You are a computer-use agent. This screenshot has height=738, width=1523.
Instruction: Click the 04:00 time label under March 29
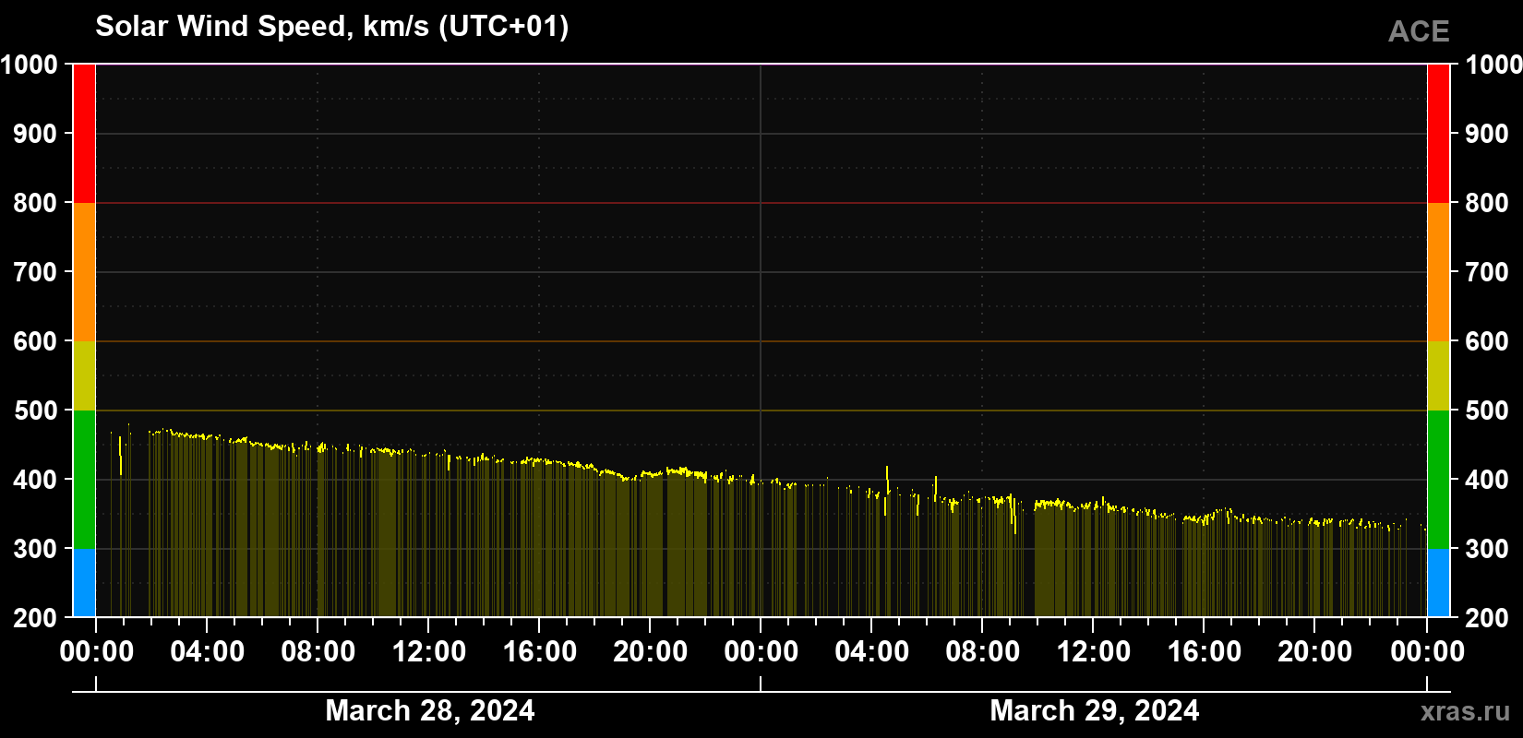tap(872, 652)
